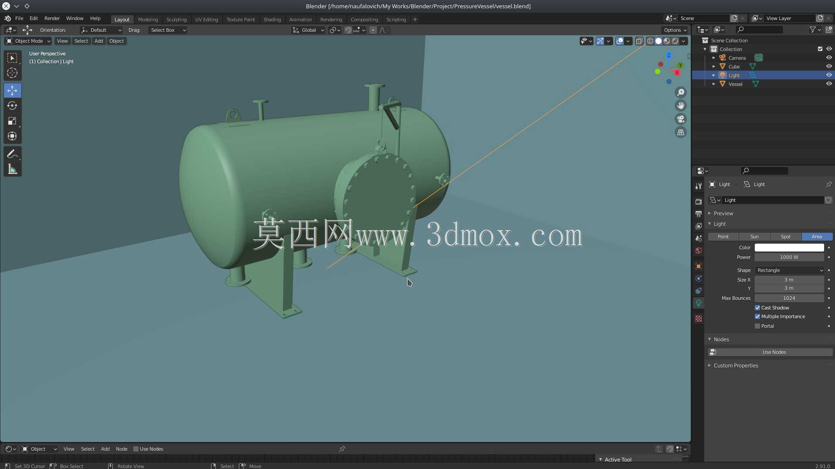This screenshot has width=835, height=469.
Task: Uncheck Cast Shadow
Action: click(x=757, y=308)
